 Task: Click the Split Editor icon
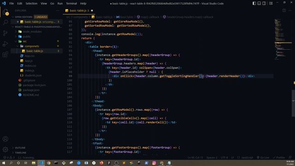(x=284, y=11)
